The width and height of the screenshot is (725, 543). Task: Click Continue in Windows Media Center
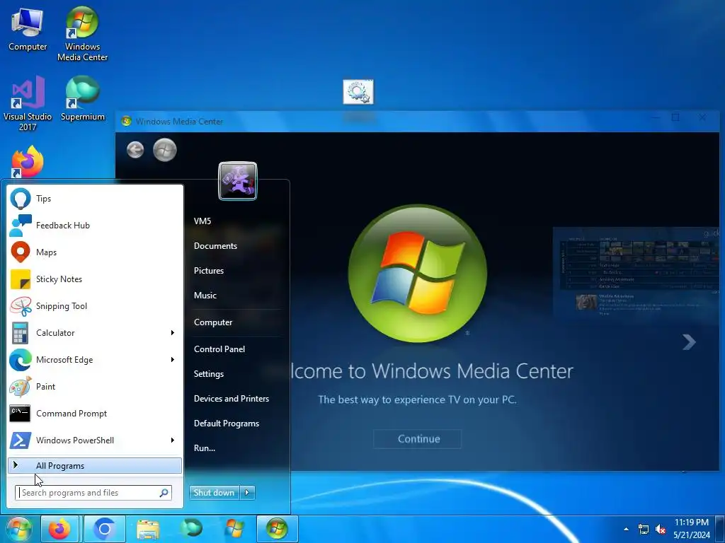(418, 439)
